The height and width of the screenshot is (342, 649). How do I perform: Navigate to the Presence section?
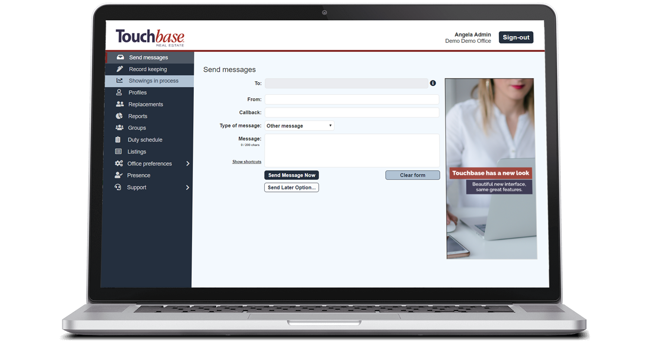coord(139,175)
